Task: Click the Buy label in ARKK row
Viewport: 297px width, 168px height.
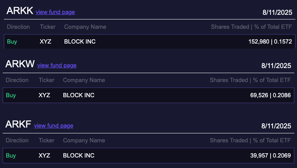Action: (x=12, y=42)
